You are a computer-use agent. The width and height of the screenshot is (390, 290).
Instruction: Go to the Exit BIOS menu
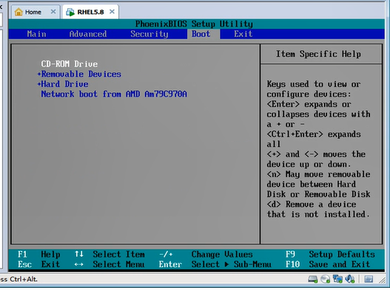coord(243,34)
